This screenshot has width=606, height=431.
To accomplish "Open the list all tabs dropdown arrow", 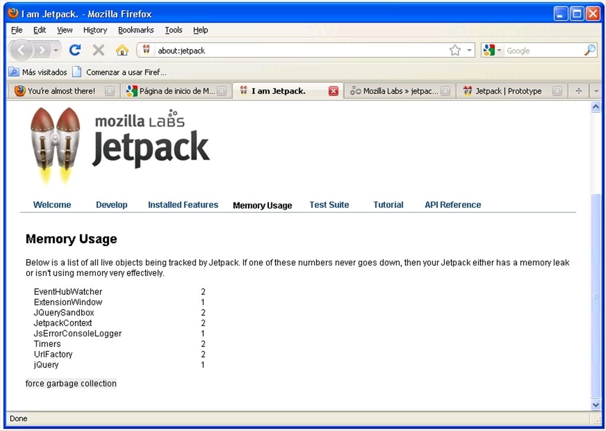I will [596, 91].
